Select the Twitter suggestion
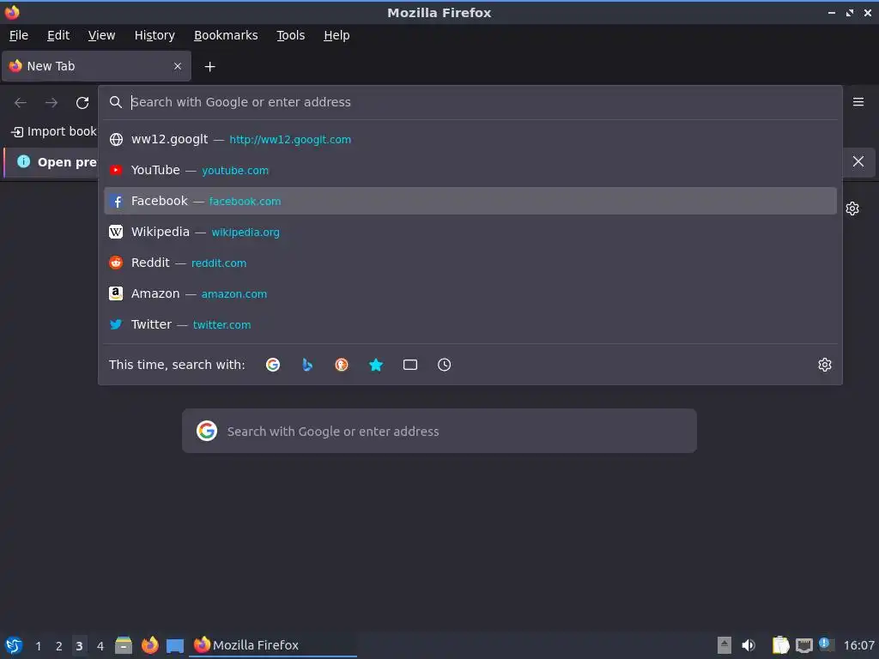The image size is (879, 659). [470, 323]
